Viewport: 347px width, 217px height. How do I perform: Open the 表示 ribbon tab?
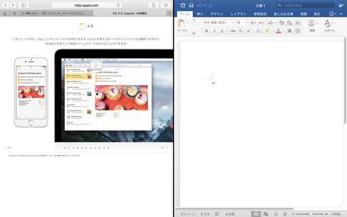pyautogui.click(x=317, y=14)
